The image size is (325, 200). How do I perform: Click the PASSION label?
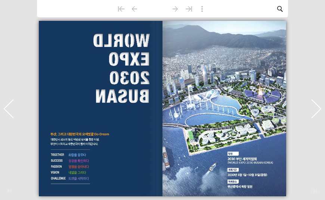point(56,166)
